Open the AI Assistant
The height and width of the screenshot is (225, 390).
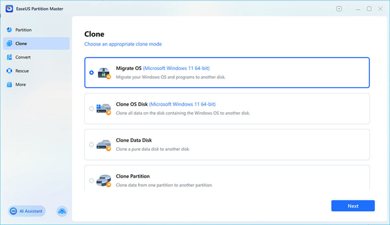26,211
